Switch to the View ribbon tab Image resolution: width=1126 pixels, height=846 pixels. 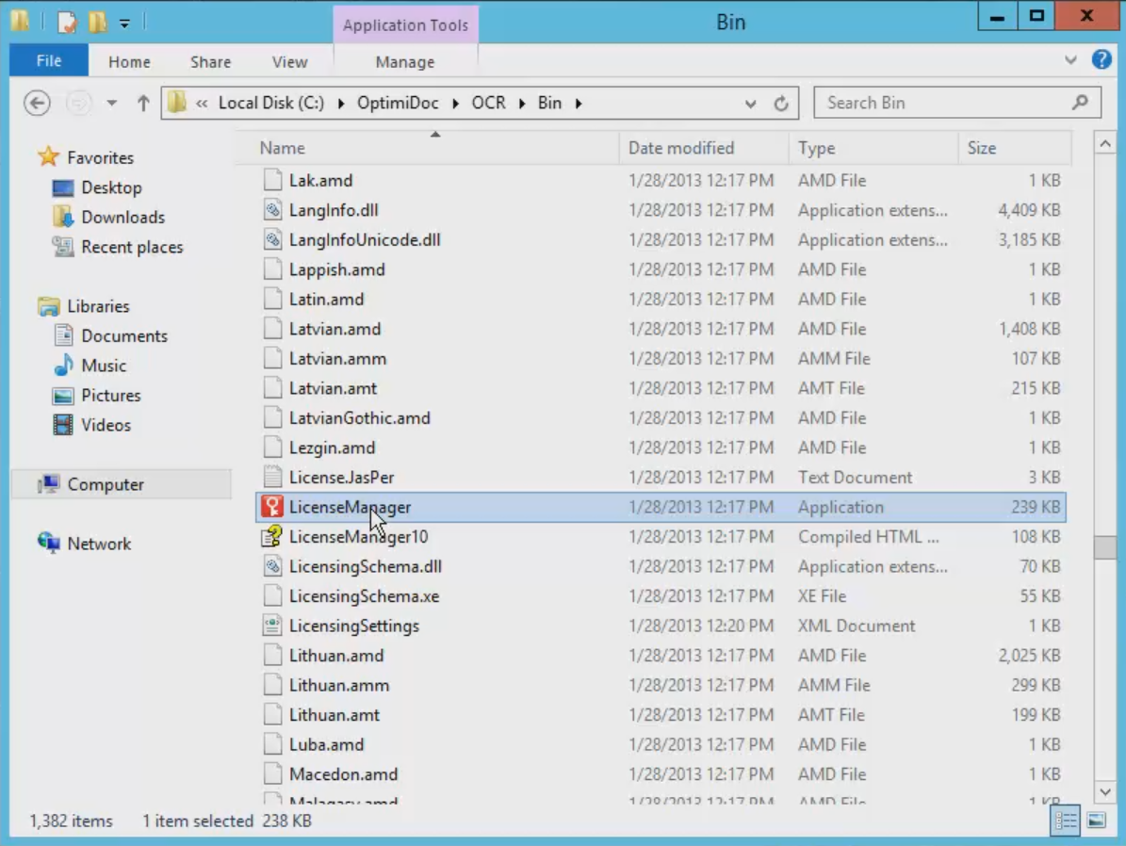[x=289, y=62]
